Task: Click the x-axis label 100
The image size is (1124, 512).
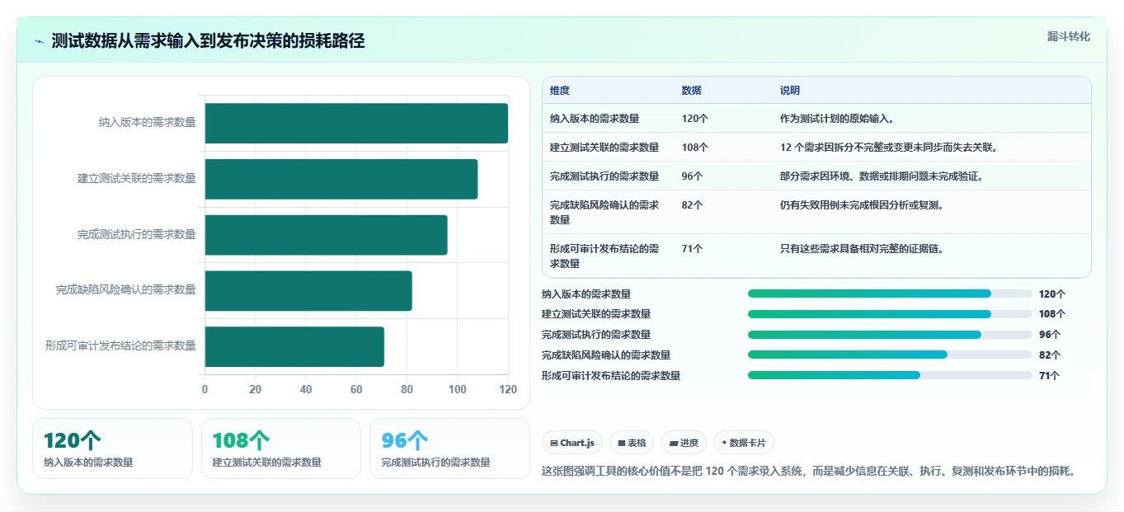Action: pos(458,389)
